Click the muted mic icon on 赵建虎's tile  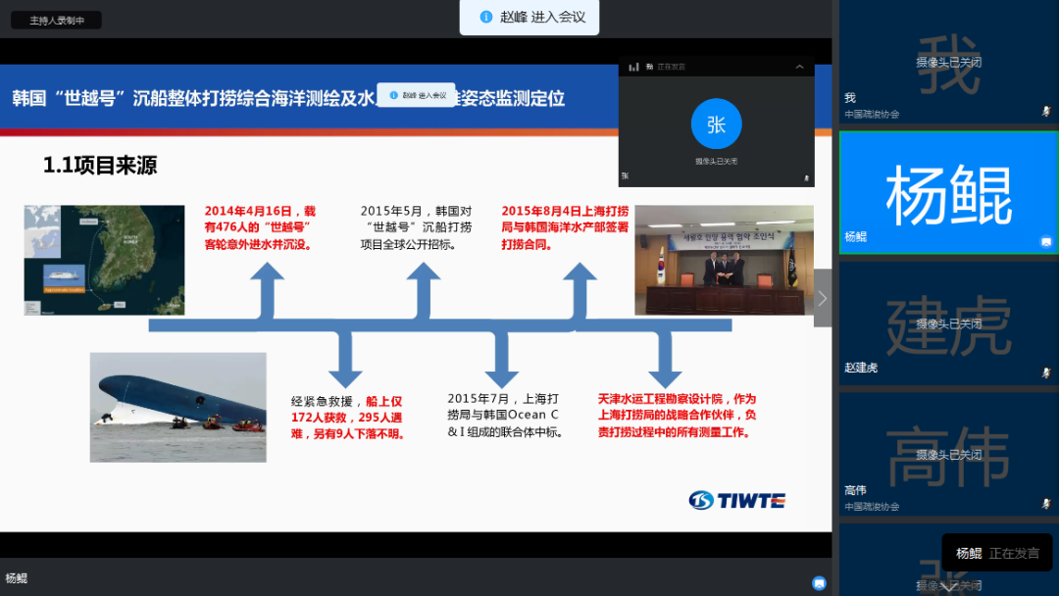click(1046, 372)
